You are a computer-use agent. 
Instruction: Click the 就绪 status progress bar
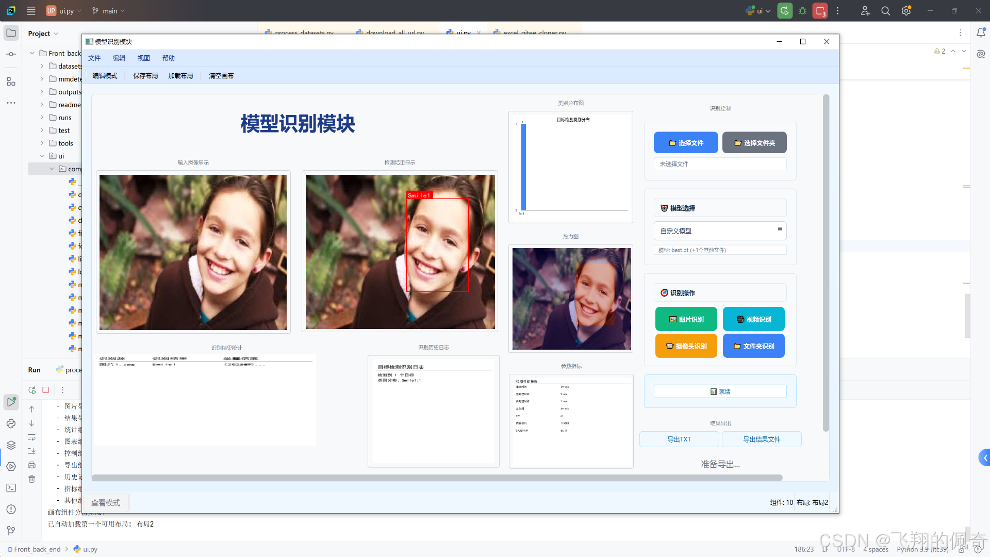[720, 391]
